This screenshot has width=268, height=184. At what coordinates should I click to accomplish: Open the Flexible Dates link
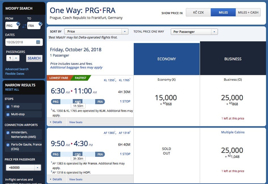point(15,74)
